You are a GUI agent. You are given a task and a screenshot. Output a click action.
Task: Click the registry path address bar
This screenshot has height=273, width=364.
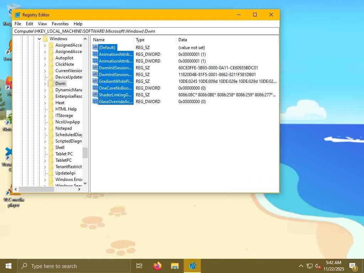pos(146,31)
